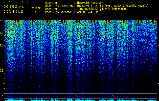This screenshot has height=101, width=159.
Task: Click the meteor count label
Action: [x=36, y=8]
